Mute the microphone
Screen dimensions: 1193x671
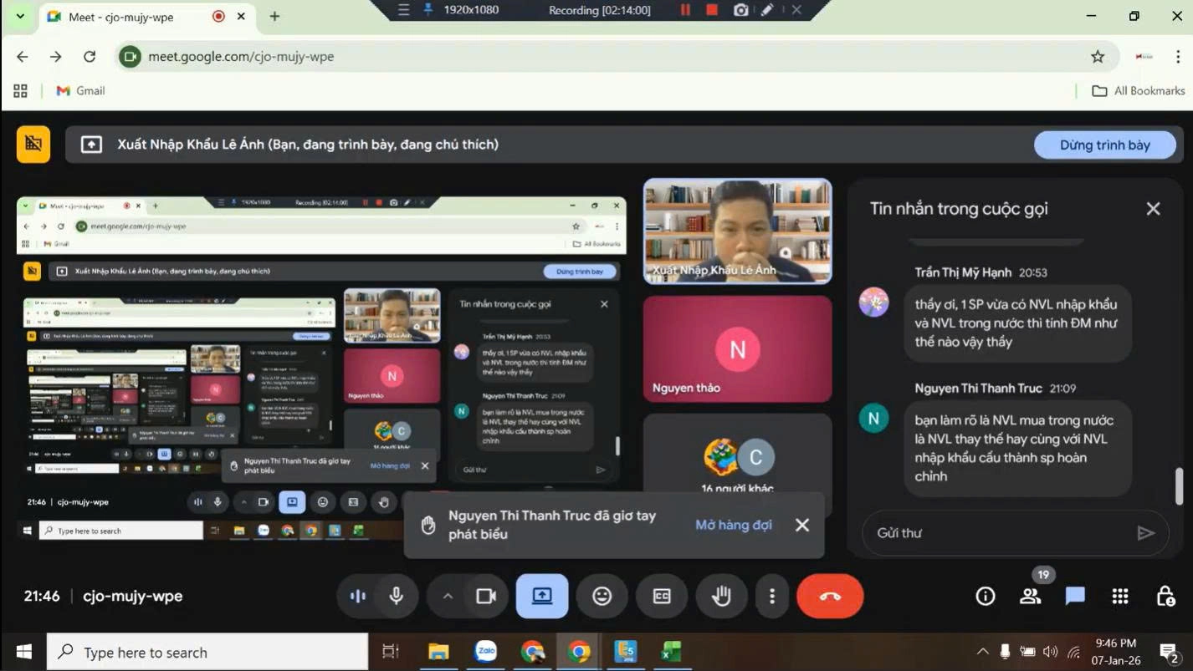(397, 596)
